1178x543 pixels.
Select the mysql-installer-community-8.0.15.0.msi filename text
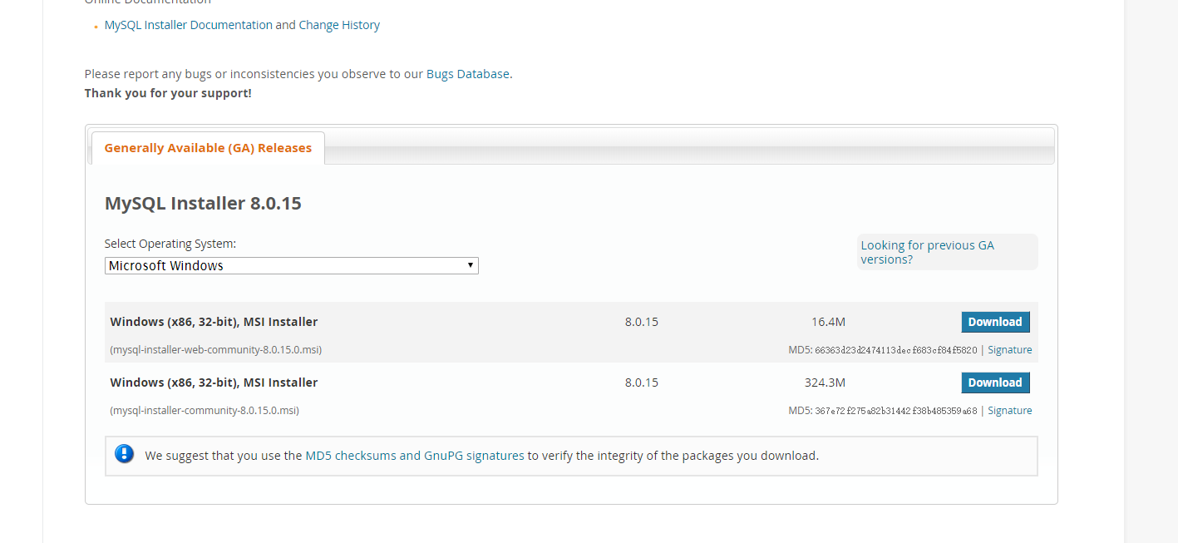pyautogui.click(x=205, y=411)
